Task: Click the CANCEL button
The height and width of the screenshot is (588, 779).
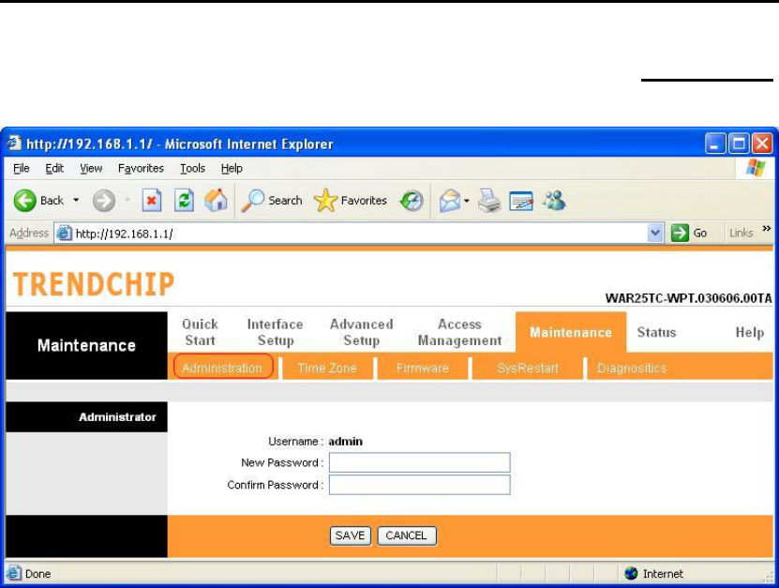Action: coord(407,535)
